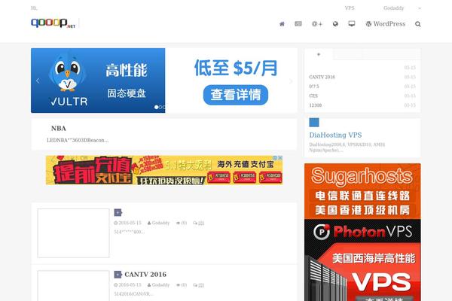The width and height of the screenshot is (452, 301).
Task: Open the PhotonVPS ad banner
Action: (x=362, y=260)
